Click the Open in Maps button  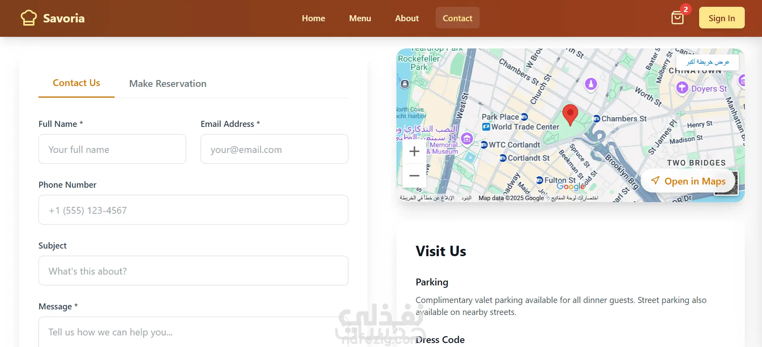[x=688, y=181]
